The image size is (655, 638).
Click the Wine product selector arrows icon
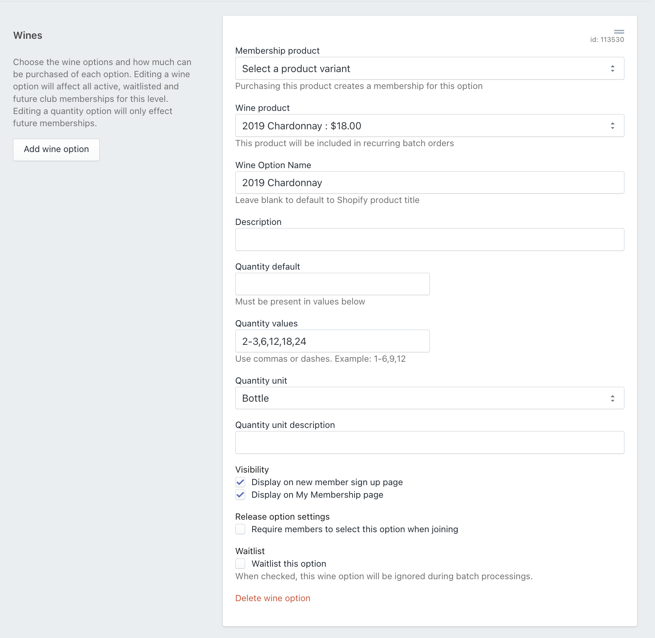(612, 126)
